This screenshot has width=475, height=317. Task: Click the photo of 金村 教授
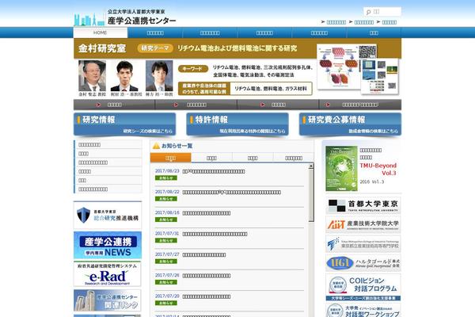[x=92, y=76]
